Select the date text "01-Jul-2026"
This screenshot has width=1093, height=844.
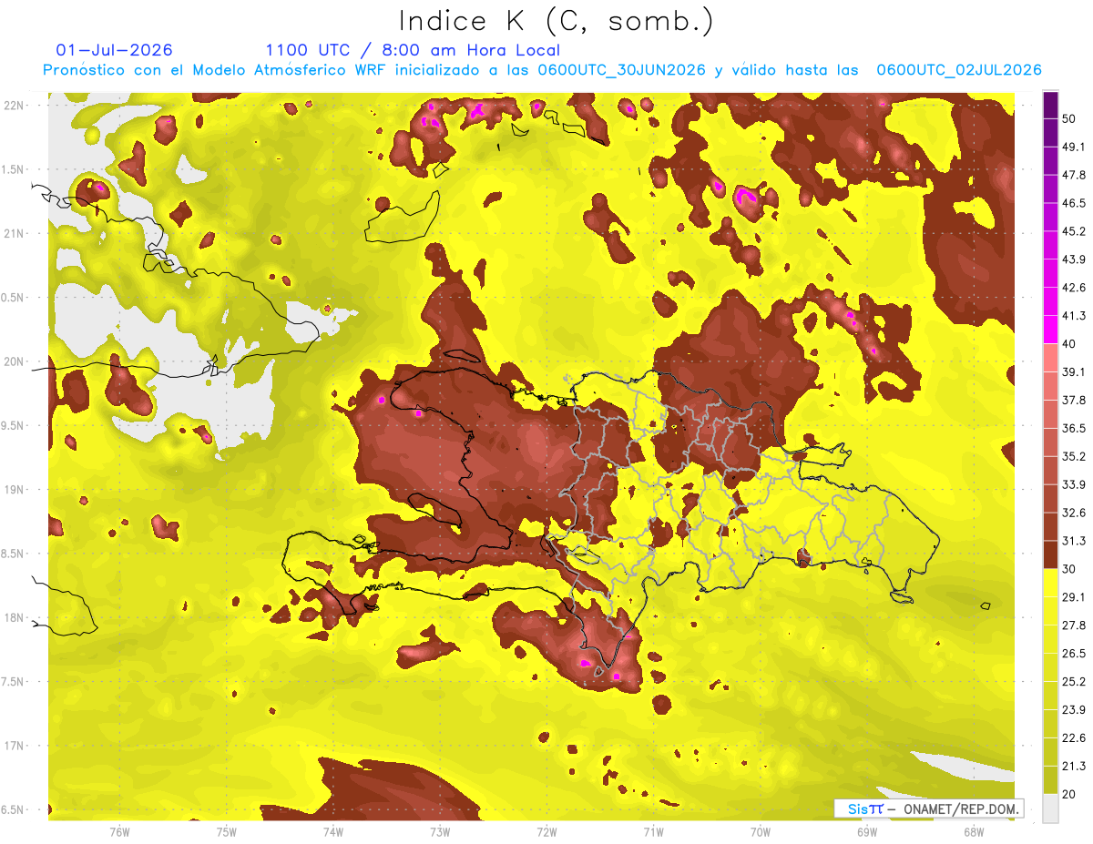(114, 50)
